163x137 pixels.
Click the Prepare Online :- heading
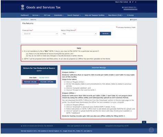[x=69, y=72]
